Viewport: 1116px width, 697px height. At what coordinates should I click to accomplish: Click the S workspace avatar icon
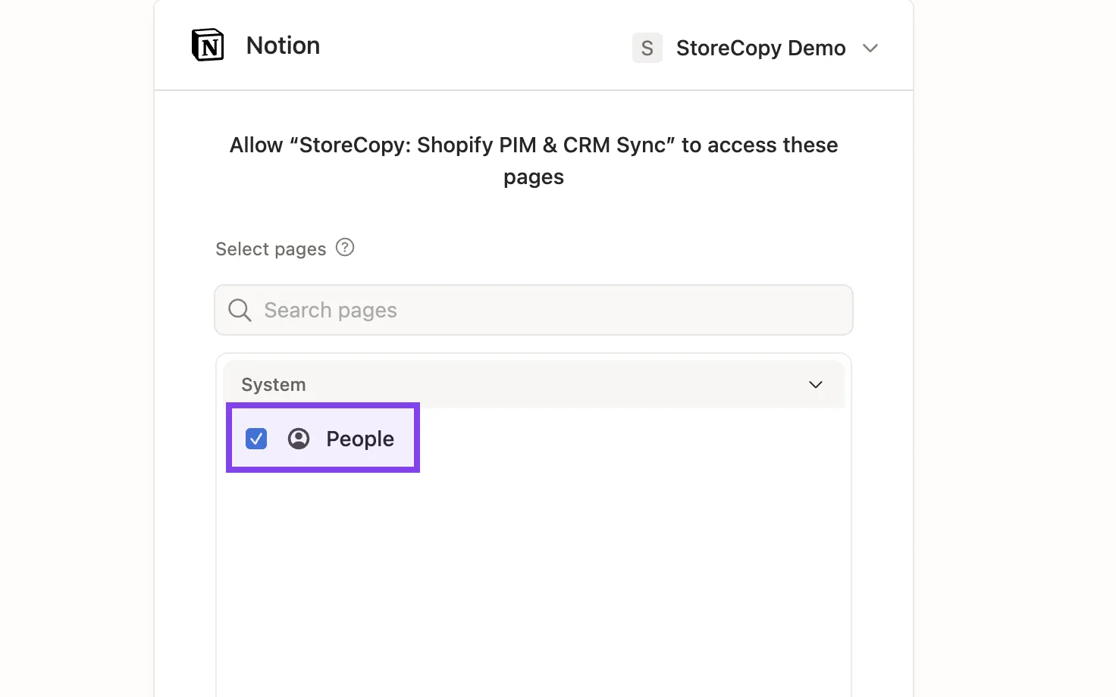click(x=647, y=48)
